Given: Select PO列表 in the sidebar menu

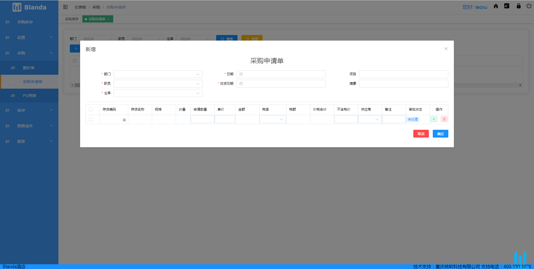Looking at the screenshot, I should [x=29, y=96].
